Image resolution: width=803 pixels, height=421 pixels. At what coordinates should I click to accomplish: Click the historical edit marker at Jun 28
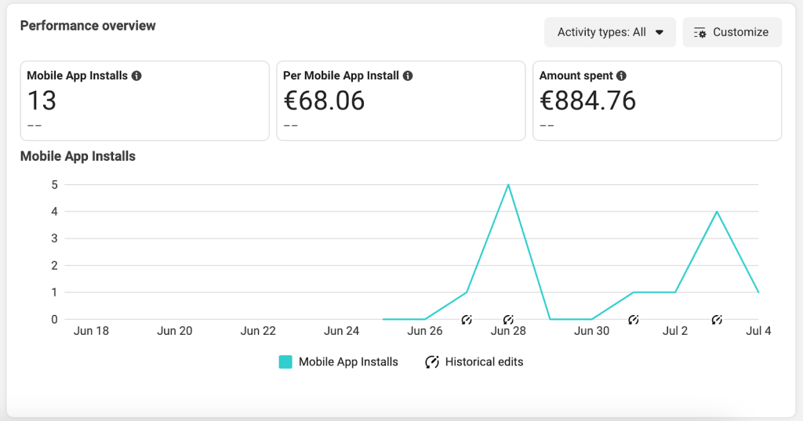pos(508,319)
